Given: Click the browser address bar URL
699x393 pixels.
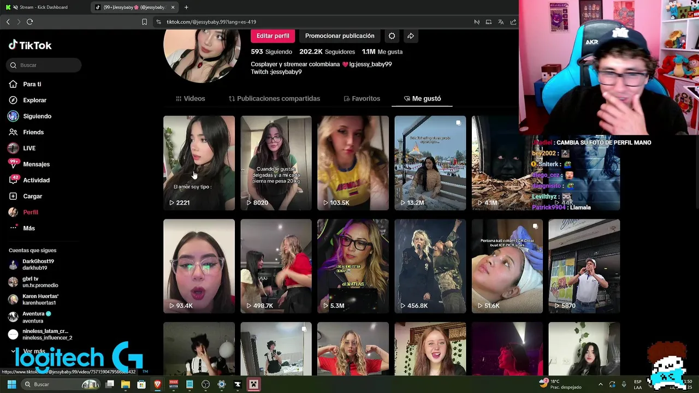Looking at the screenshot, I should point(211,22).
